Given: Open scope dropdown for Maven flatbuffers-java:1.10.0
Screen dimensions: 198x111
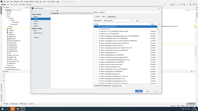Looking at the screenshot, I should coord(153,60).
